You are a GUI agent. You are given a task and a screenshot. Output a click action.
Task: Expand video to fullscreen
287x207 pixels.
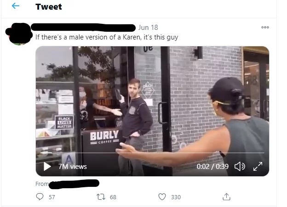pyautogui.click(x=258, y=167)
